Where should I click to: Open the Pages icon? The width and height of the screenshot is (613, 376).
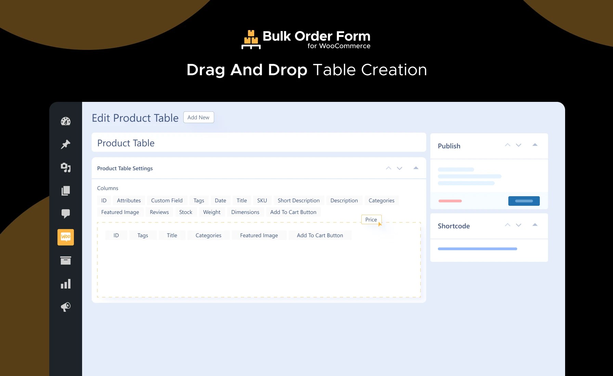(66, 191)
